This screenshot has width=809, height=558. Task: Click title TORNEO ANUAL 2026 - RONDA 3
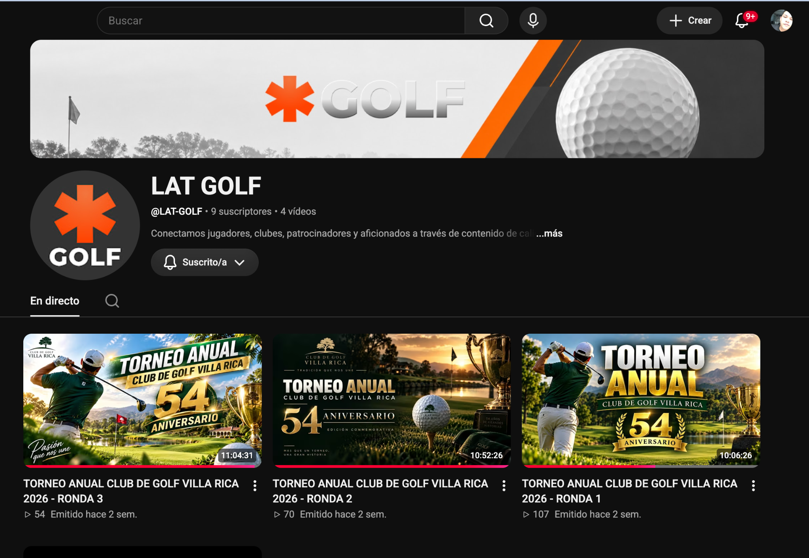point(131,491)
